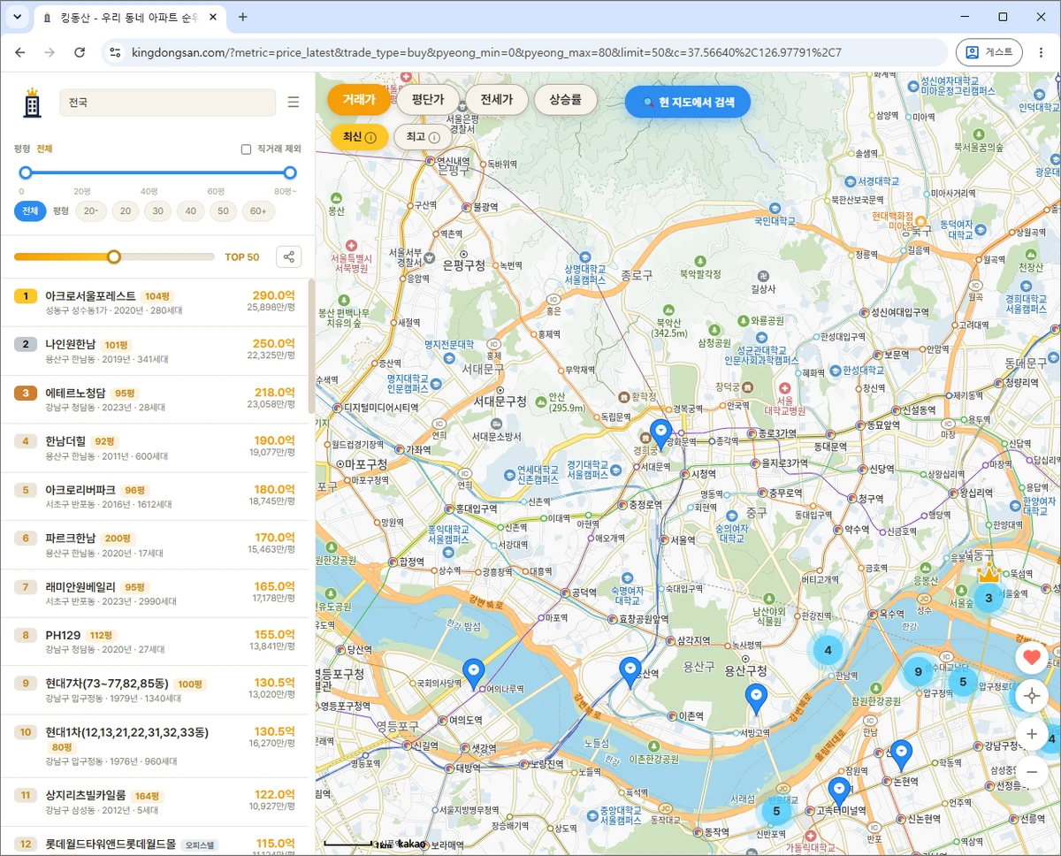Select the 전세가 metric tab
The height and width of the screenshot is (856, 1061).
(497, 100)
